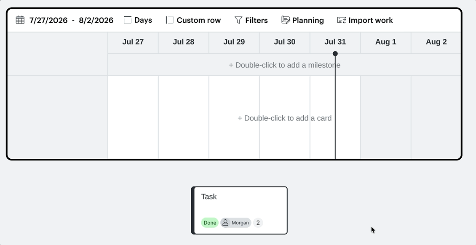Viewport: 476px width, 245px height.
Task: Click the Planning pencil icon
Action: tap(285, 20)
